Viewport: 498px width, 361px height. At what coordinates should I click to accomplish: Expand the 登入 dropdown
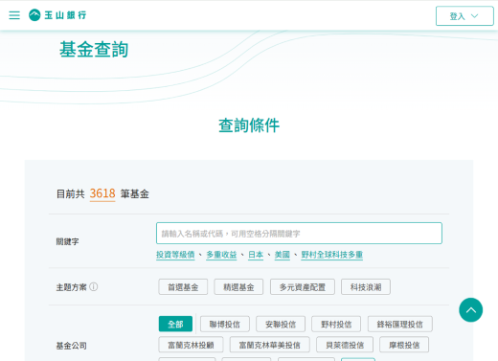(x=464, y=16)
